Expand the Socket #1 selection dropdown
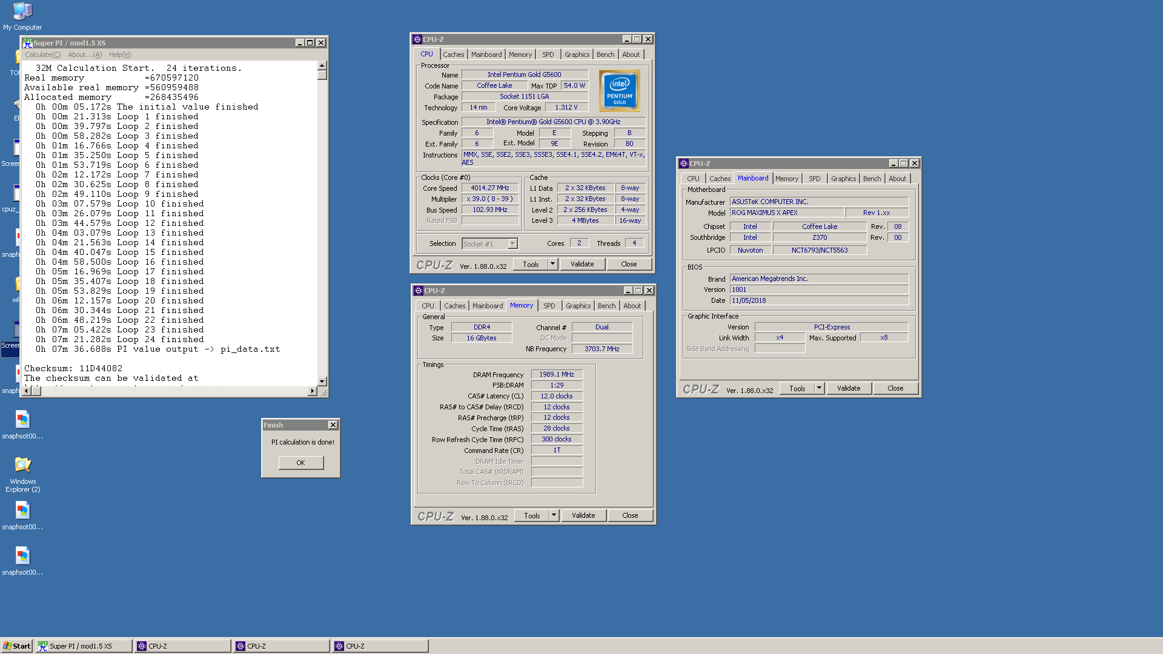 click(x=512, y=243)
